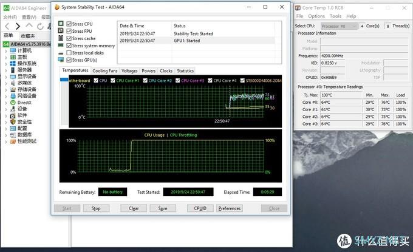Select the 显示设备 display icon in tree

pyautogui.click(x=13, y=77)
